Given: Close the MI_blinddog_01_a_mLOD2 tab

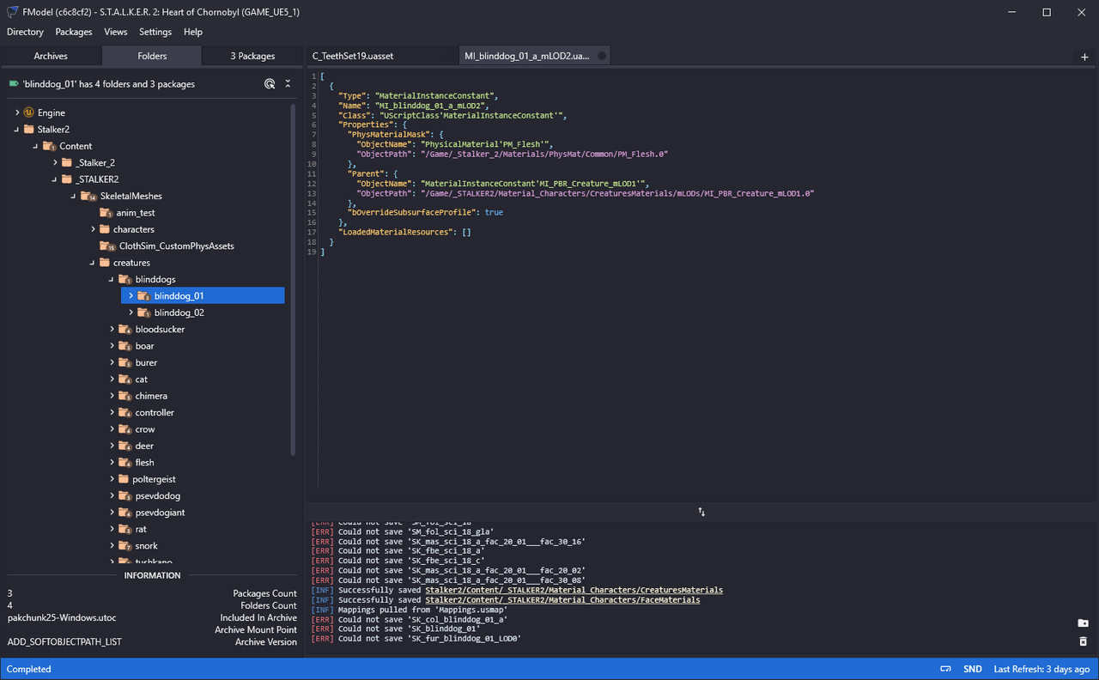Looking at the screenshot, I should tap(601, 56).
